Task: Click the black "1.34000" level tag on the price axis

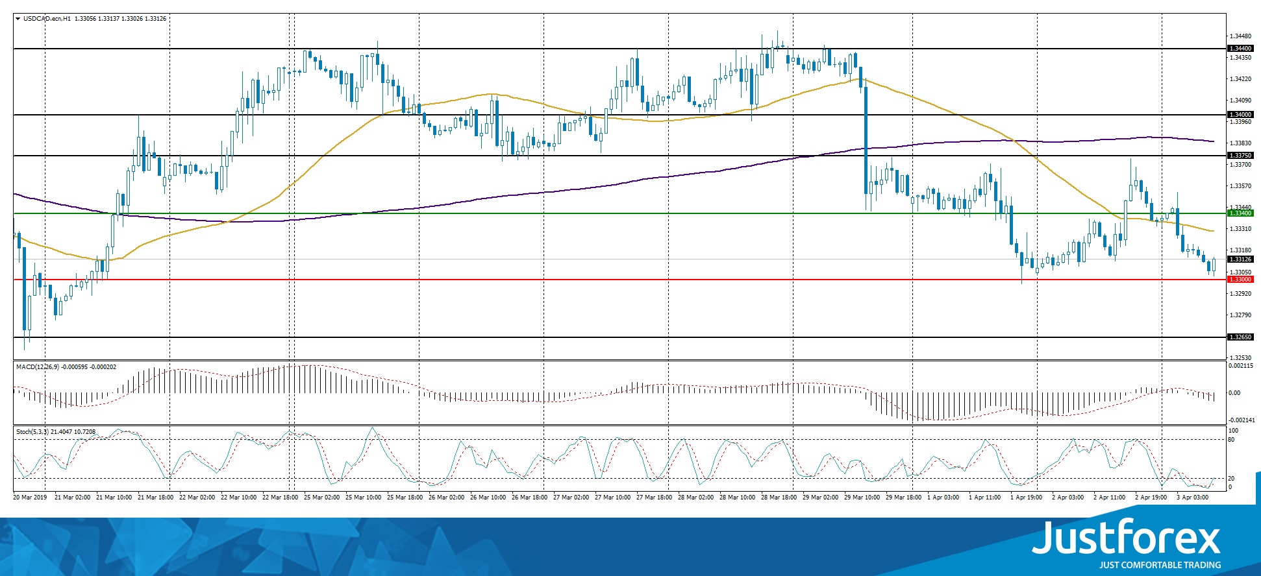Action: coord(1240,115)
